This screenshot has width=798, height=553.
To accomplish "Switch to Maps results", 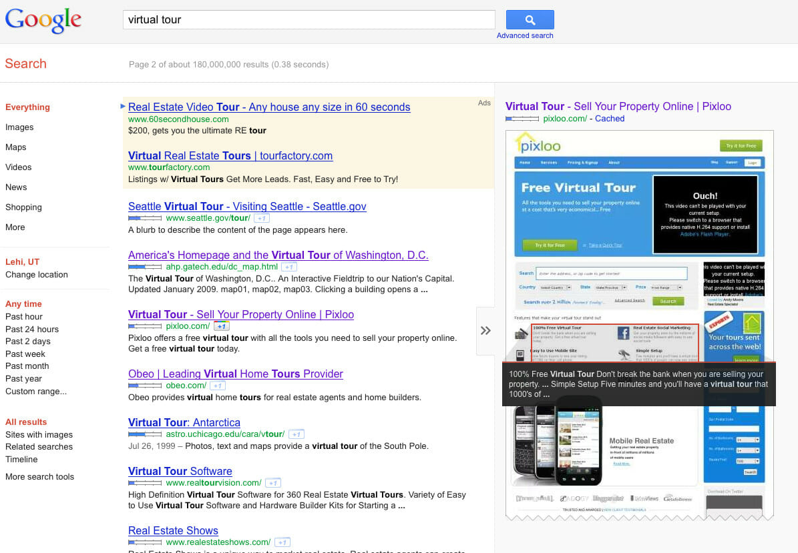I will [16, 147].
